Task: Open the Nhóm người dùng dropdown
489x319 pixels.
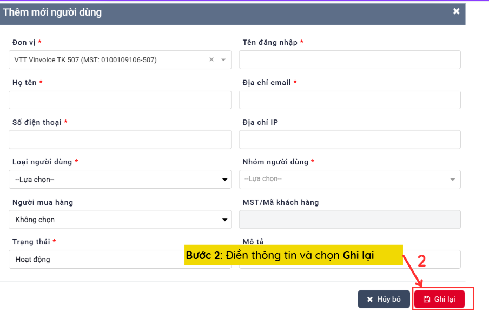Action: (349, 180)
